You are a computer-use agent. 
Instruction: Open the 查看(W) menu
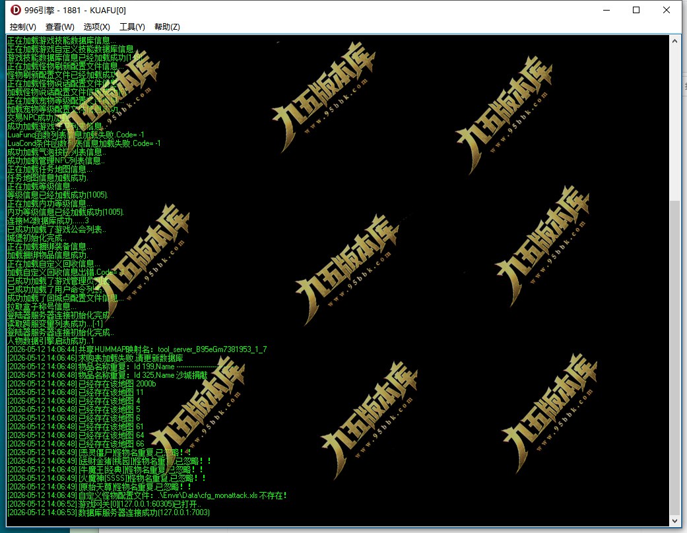point(60,26)
